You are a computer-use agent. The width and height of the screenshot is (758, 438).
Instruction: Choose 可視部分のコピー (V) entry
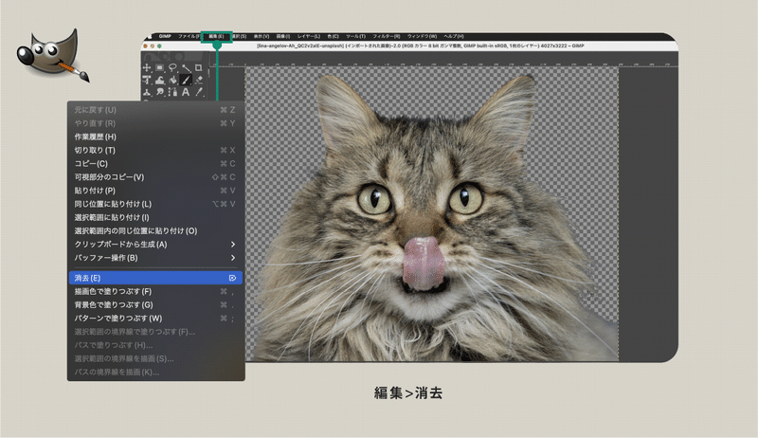pyautogui.click(x=155, y=177)
